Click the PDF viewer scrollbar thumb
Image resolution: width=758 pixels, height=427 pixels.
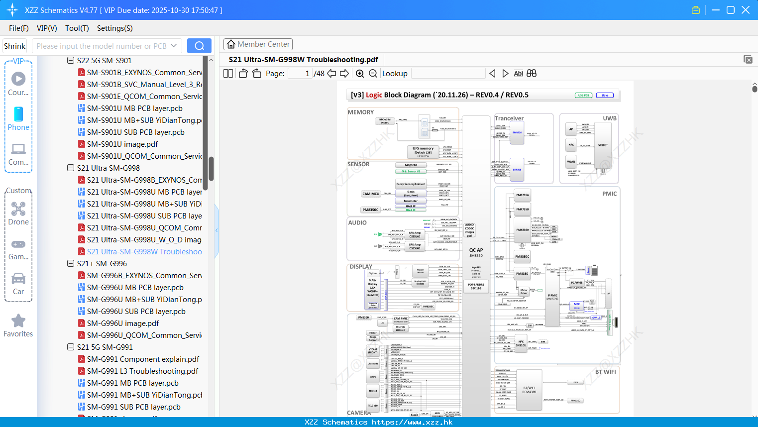pos(755,89)
